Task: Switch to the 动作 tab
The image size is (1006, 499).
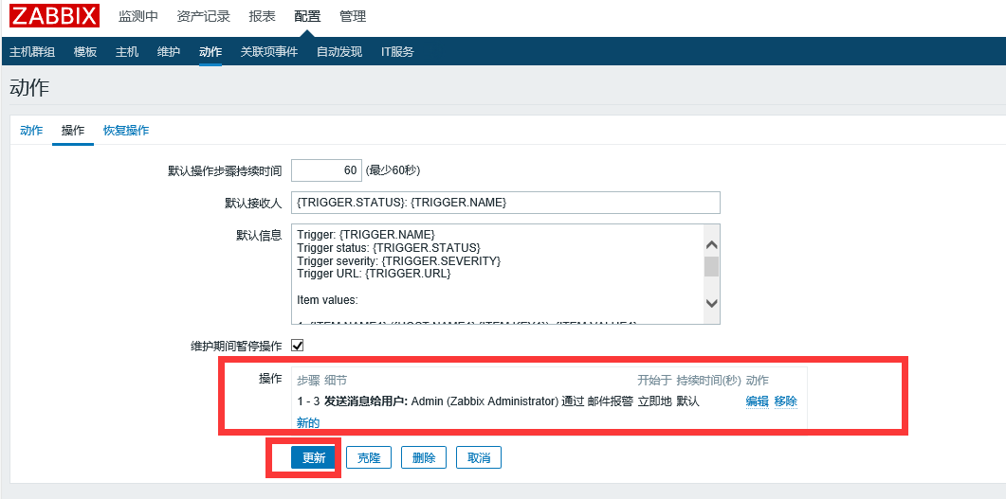Action: [31, 131]
